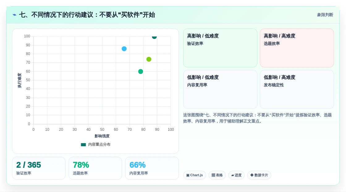Screen dimensions: 346x192
Task: Click the 78% value
Action: coord(81,165)
